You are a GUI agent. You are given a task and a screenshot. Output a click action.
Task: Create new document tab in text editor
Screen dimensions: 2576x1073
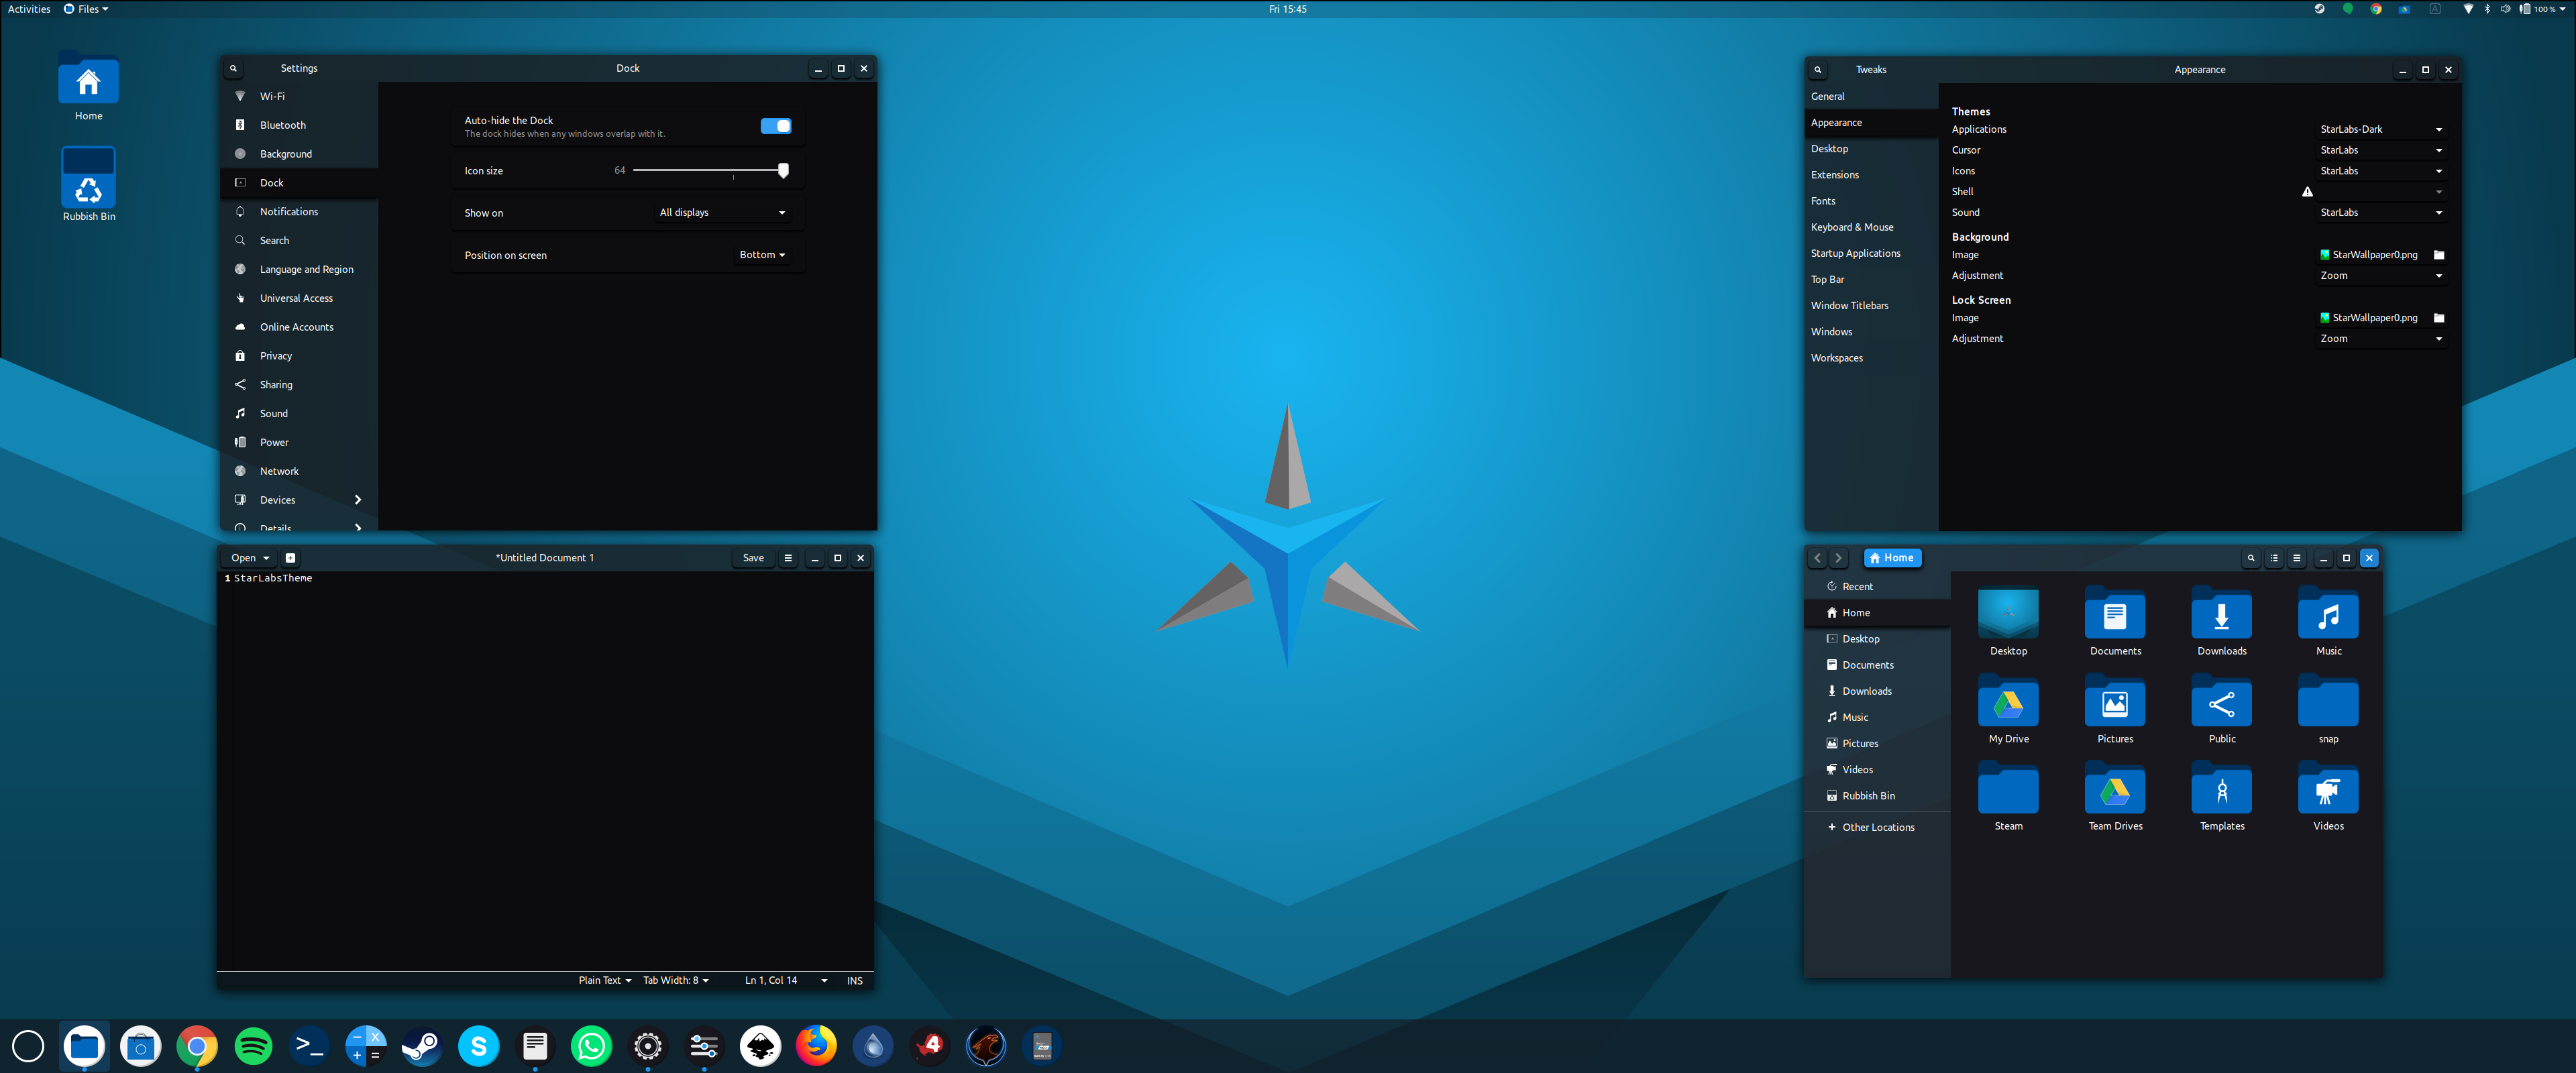click(290, 558)
